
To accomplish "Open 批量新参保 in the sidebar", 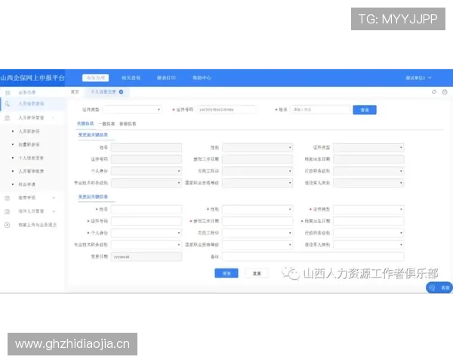I will coord(29,144).
